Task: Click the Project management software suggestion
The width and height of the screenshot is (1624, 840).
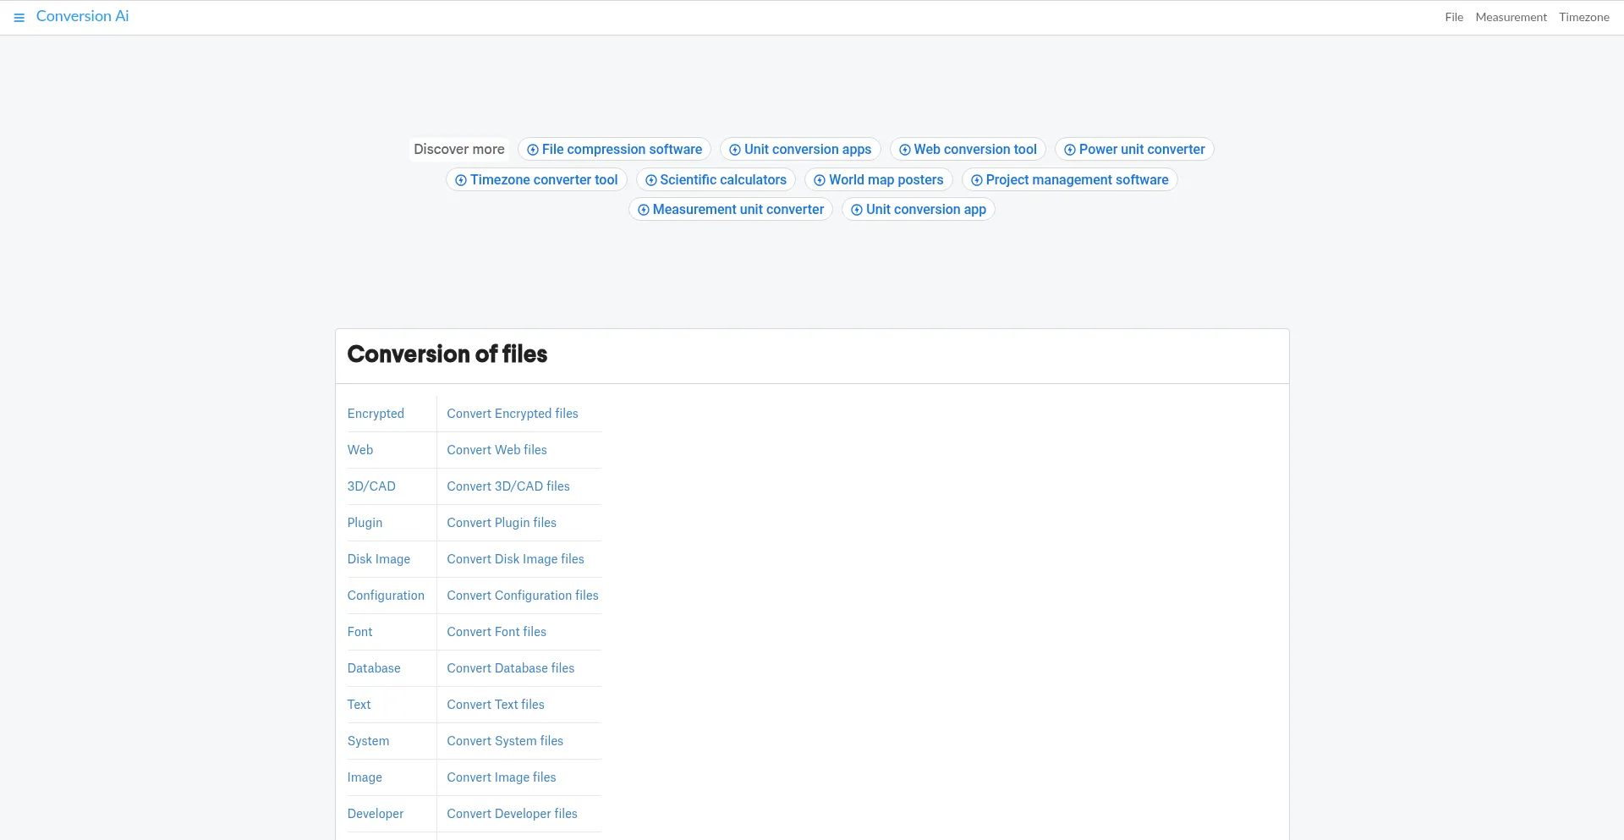Action: 1077,179
